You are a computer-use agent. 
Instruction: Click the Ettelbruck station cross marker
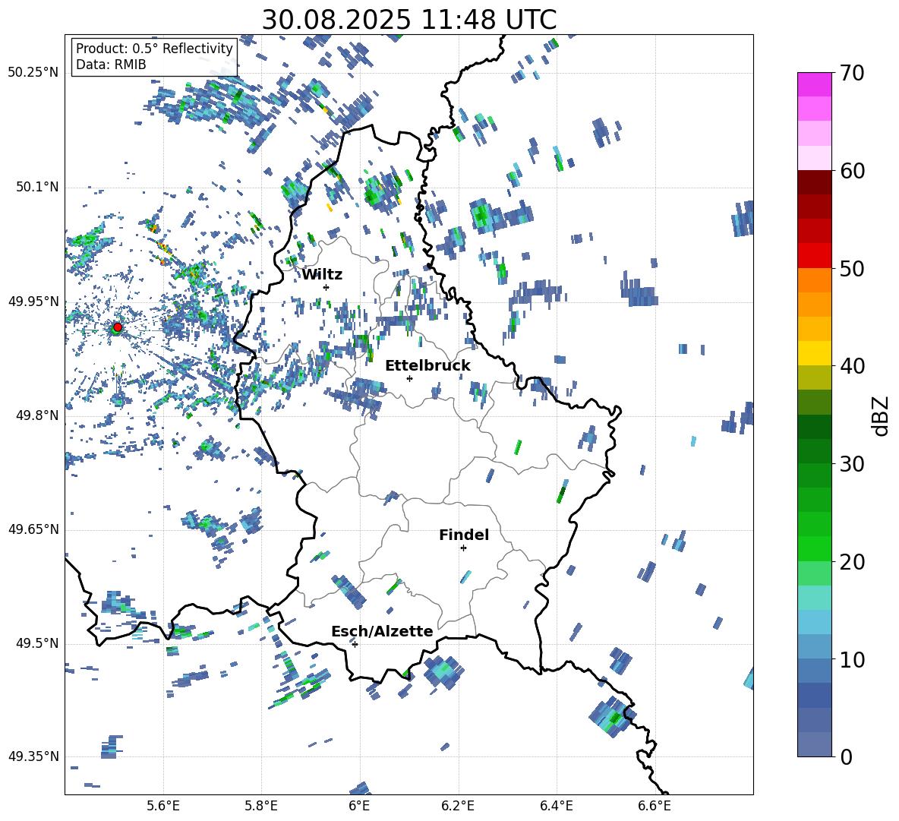409,378
